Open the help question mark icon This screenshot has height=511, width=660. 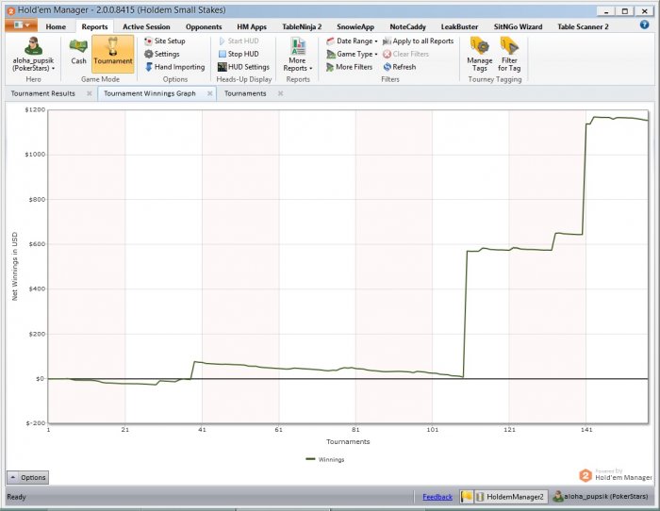(x=644, y=25)
